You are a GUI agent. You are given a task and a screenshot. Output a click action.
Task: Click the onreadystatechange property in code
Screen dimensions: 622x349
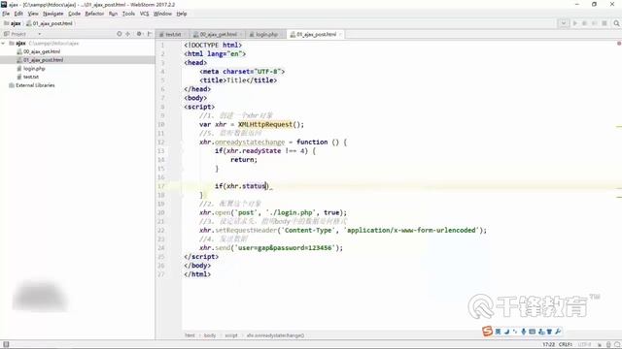tap(250, 143)
